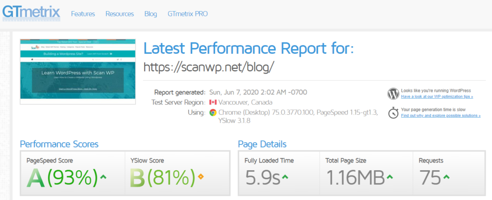Click the 'Report generated:' label
This screenshot has width=492, height=200.
[180, 92]
